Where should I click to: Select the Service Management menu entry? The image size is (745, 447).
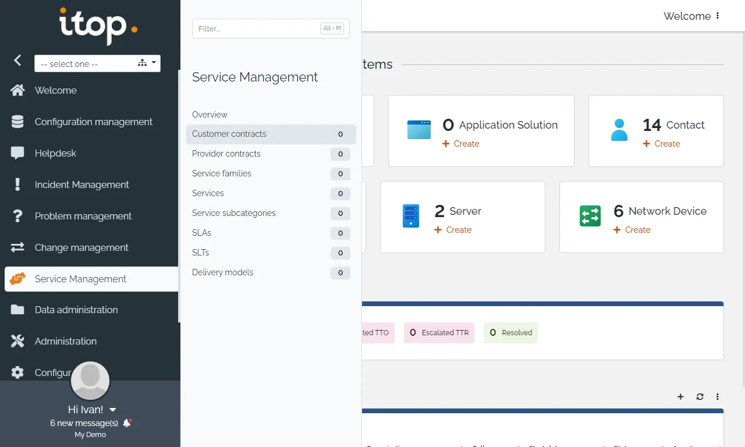coord(91,279)
